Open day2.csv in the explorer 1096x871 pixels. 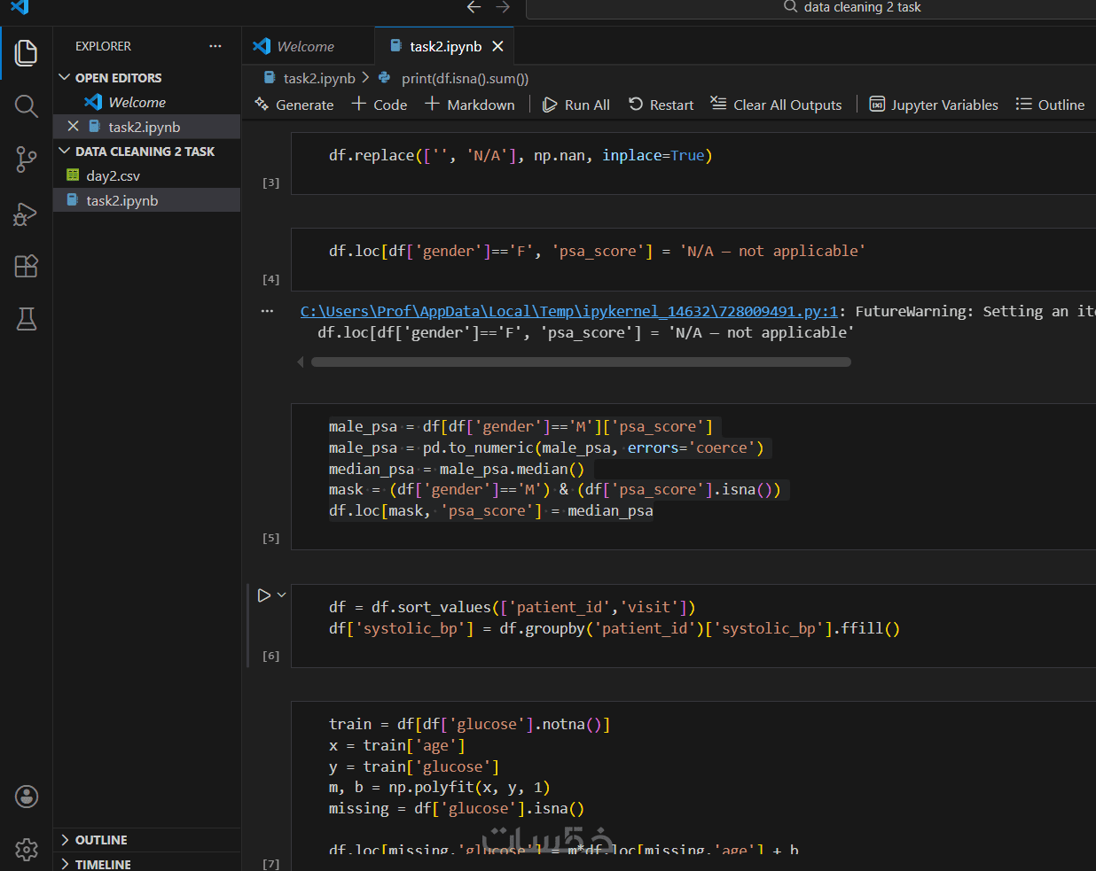pyautogui.click(x=113, y=176)
